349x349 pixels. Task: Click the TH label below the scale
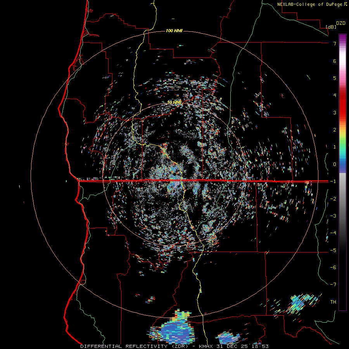(x=333, y=302)
